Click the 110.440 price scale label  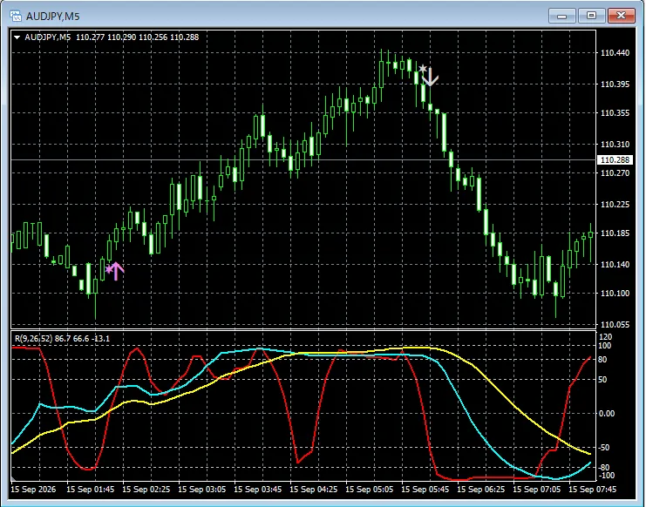click(x=615, y=52)
